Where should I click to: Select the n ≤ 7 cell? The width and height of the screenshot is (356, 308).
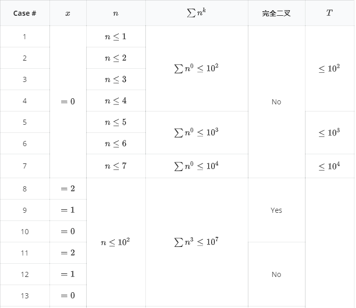(116, 166)
